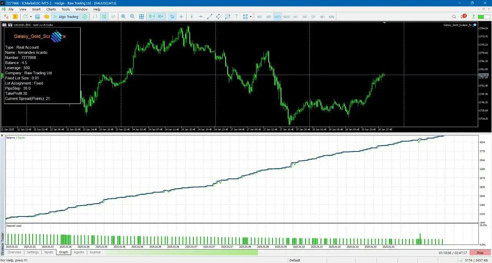Click the green testing progress bar
The width and height of the screenshot is (492, 263).
[181, 252]
